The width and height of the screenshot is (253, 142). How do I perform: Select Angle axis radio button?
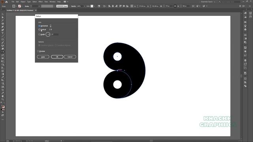click(39, 34)
